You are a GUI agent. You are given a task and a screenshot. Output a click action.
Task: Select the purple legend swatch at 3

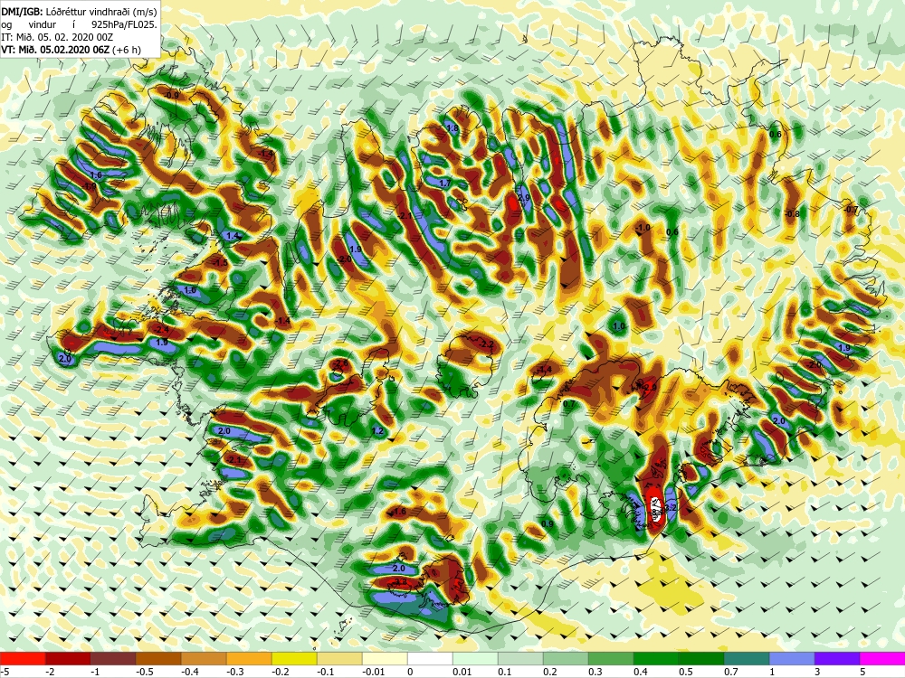(x=837, y=658)
